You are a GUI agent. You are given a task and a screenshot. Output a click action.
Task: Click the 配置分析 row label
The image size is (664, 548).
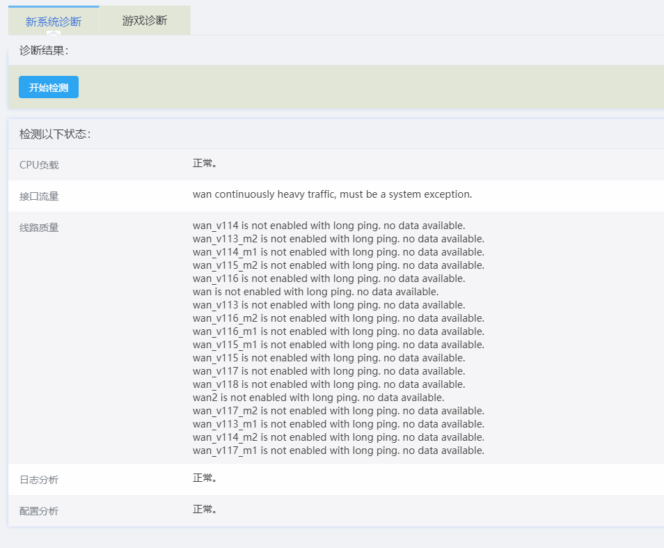pos(39,511)
